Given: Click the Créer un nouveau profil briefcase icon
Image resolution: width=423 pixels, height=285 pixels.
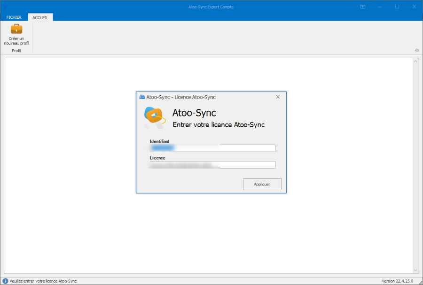Looking at the screenshot, I should 16,29.
